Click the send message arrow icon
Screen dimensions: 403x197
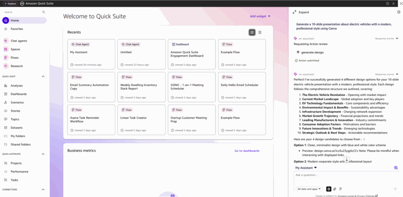(395, 189)
